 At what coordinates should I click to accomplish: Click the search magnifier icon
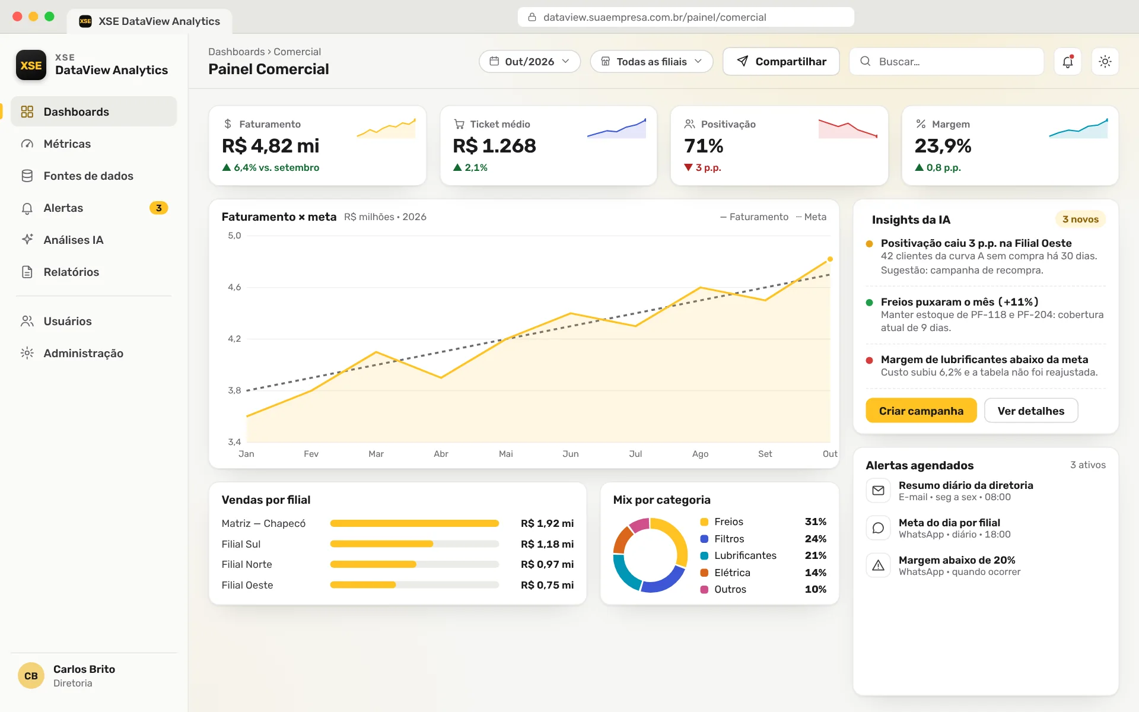pos(866,61)
